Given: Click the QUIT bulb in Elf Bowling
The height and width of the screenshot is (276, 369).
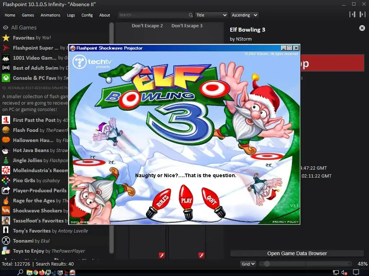Looking at the screenshot, I should (x=213, y=202).
